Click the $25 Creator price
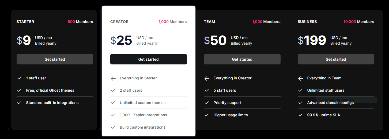The image size is (389, 139). [x=121, y=40]
